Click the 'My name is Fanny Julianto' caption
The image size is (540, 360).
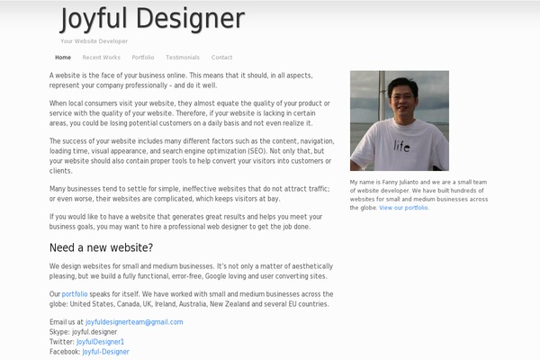coord(418,194)
